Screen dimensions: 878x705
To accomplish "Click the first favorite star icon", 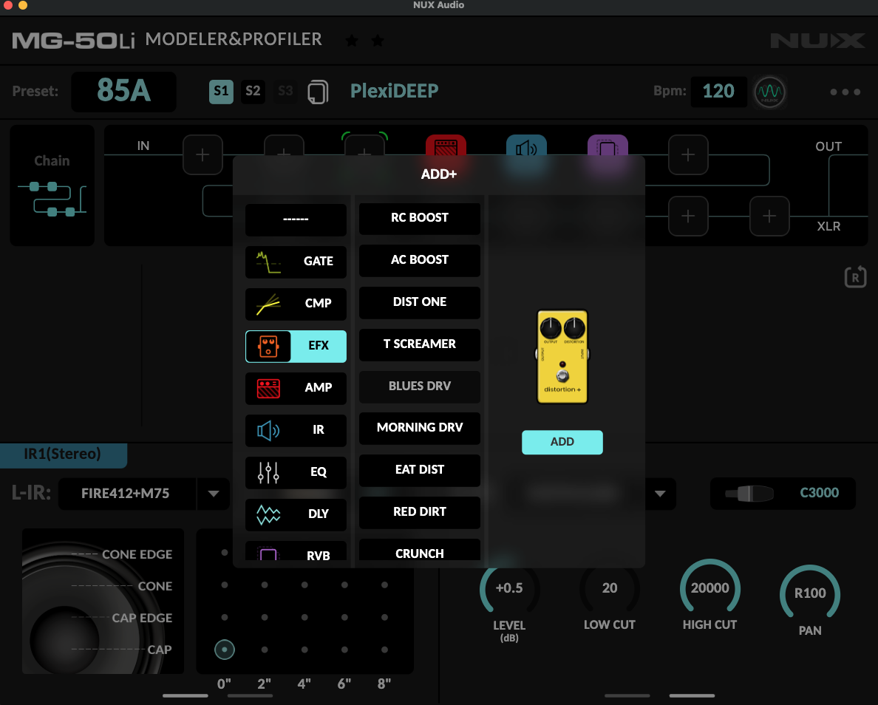I will (x=352, y=41).
